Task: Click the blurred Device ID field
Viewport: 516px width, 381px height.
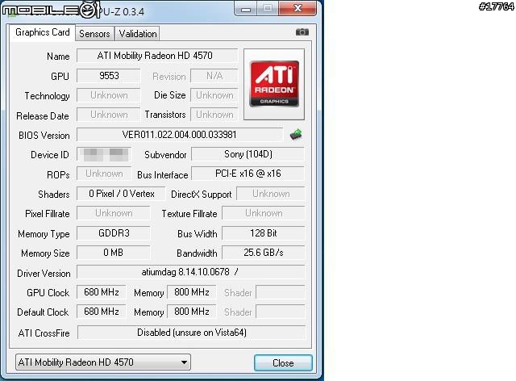Action: pos(104,154)
